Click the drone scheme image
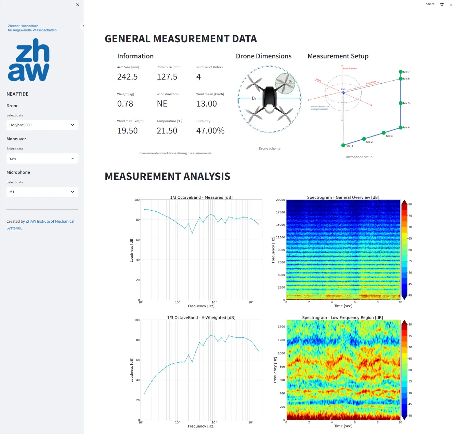The image size is (457, 434). 270,99
